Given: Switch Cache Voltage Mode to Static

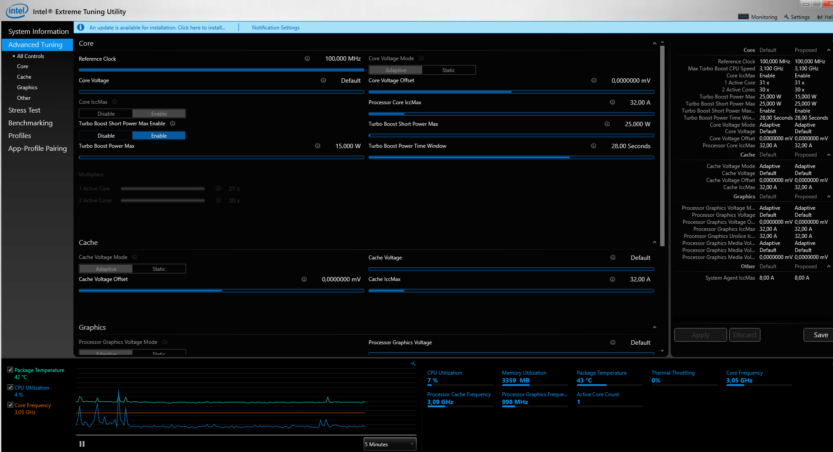Looking at the screenshot, I should pos(159,269).
